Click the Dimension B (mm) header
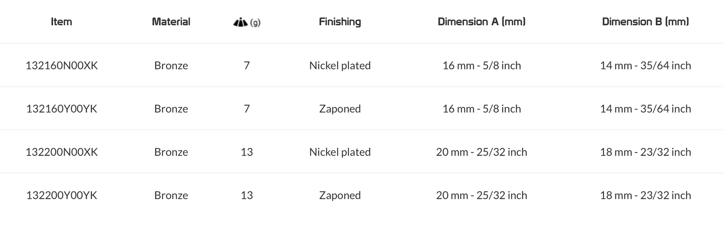 (x=645, y=22)
